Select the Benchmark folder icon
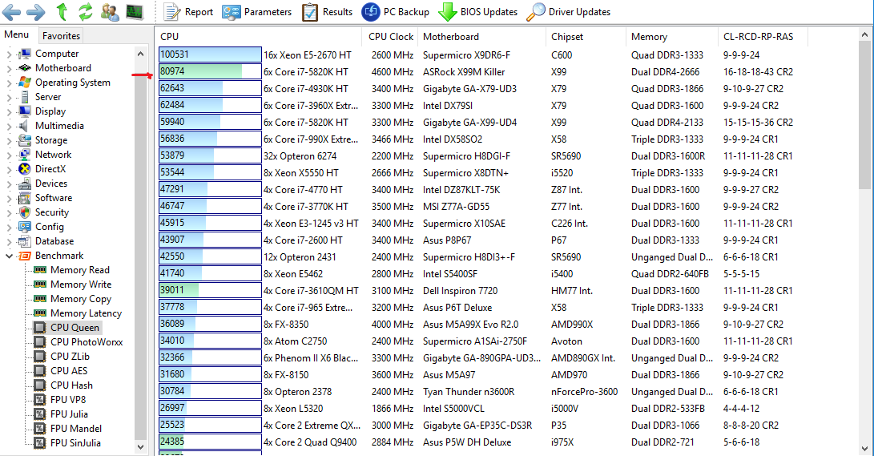Image resolution: width=874 pixels, height=456 pixels. [25, 256]
